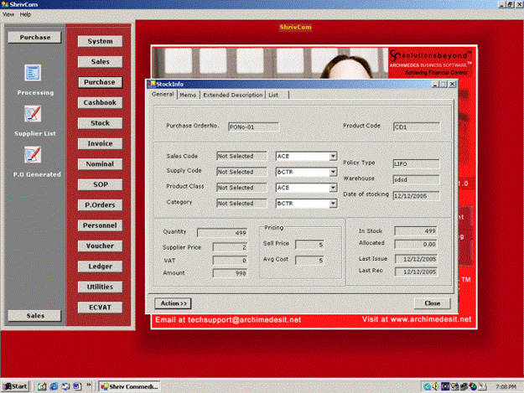Click the Quantity field
524x393 pixels.
222,233
